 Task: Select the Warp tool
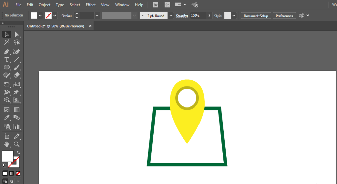pos(7,92)
